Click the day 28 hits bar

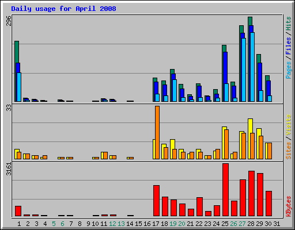pyautogui.click(x=250, y=21)
